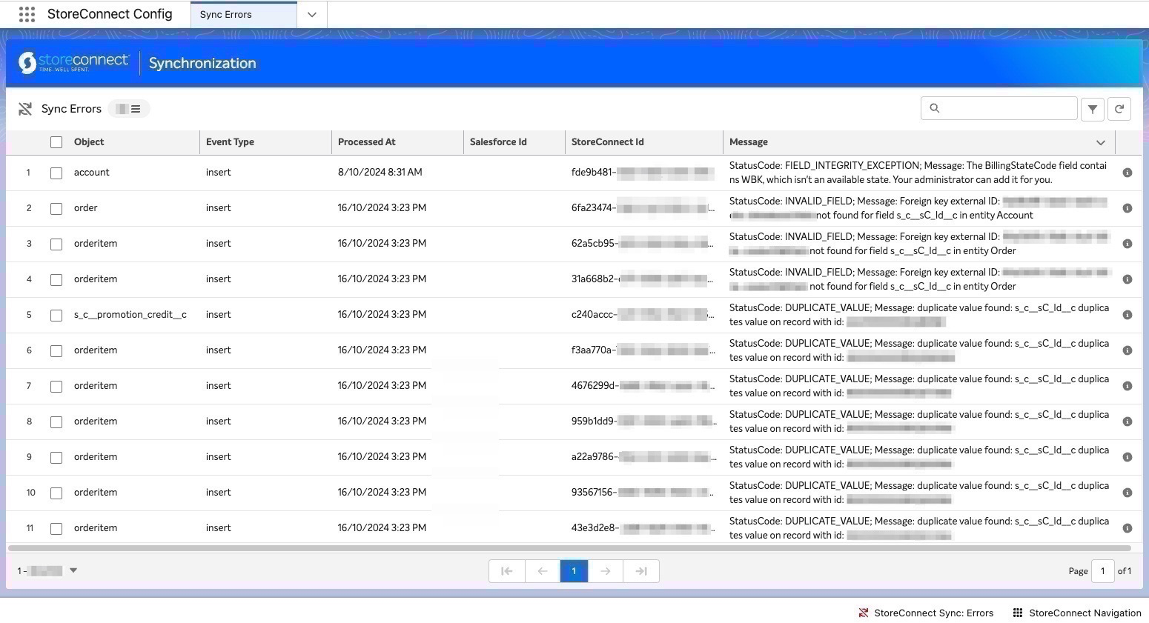This screenshot has height=623, width=1149.
Task: Click the StoreConnect Config app name
Action: (110, 14)
